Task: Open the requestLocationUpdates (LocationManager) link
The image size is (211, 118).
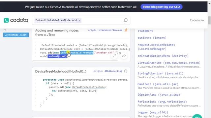Action: tap(156, 47)
